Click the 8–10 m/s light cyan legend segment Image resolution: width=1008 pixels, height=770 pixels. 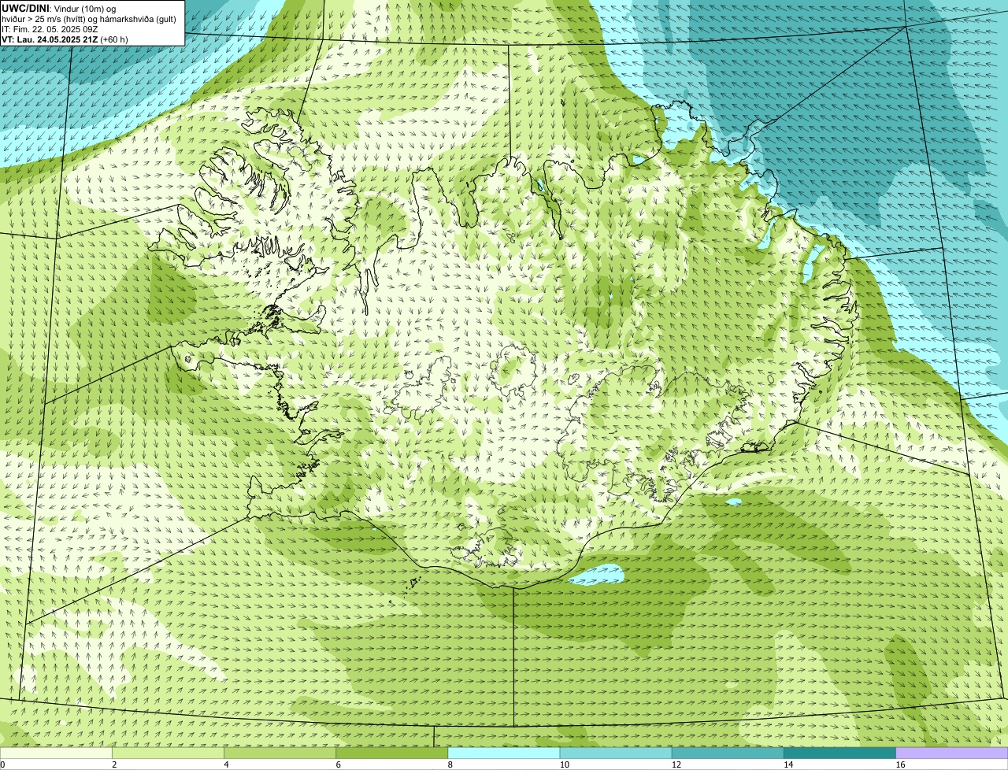pos(503,753)
